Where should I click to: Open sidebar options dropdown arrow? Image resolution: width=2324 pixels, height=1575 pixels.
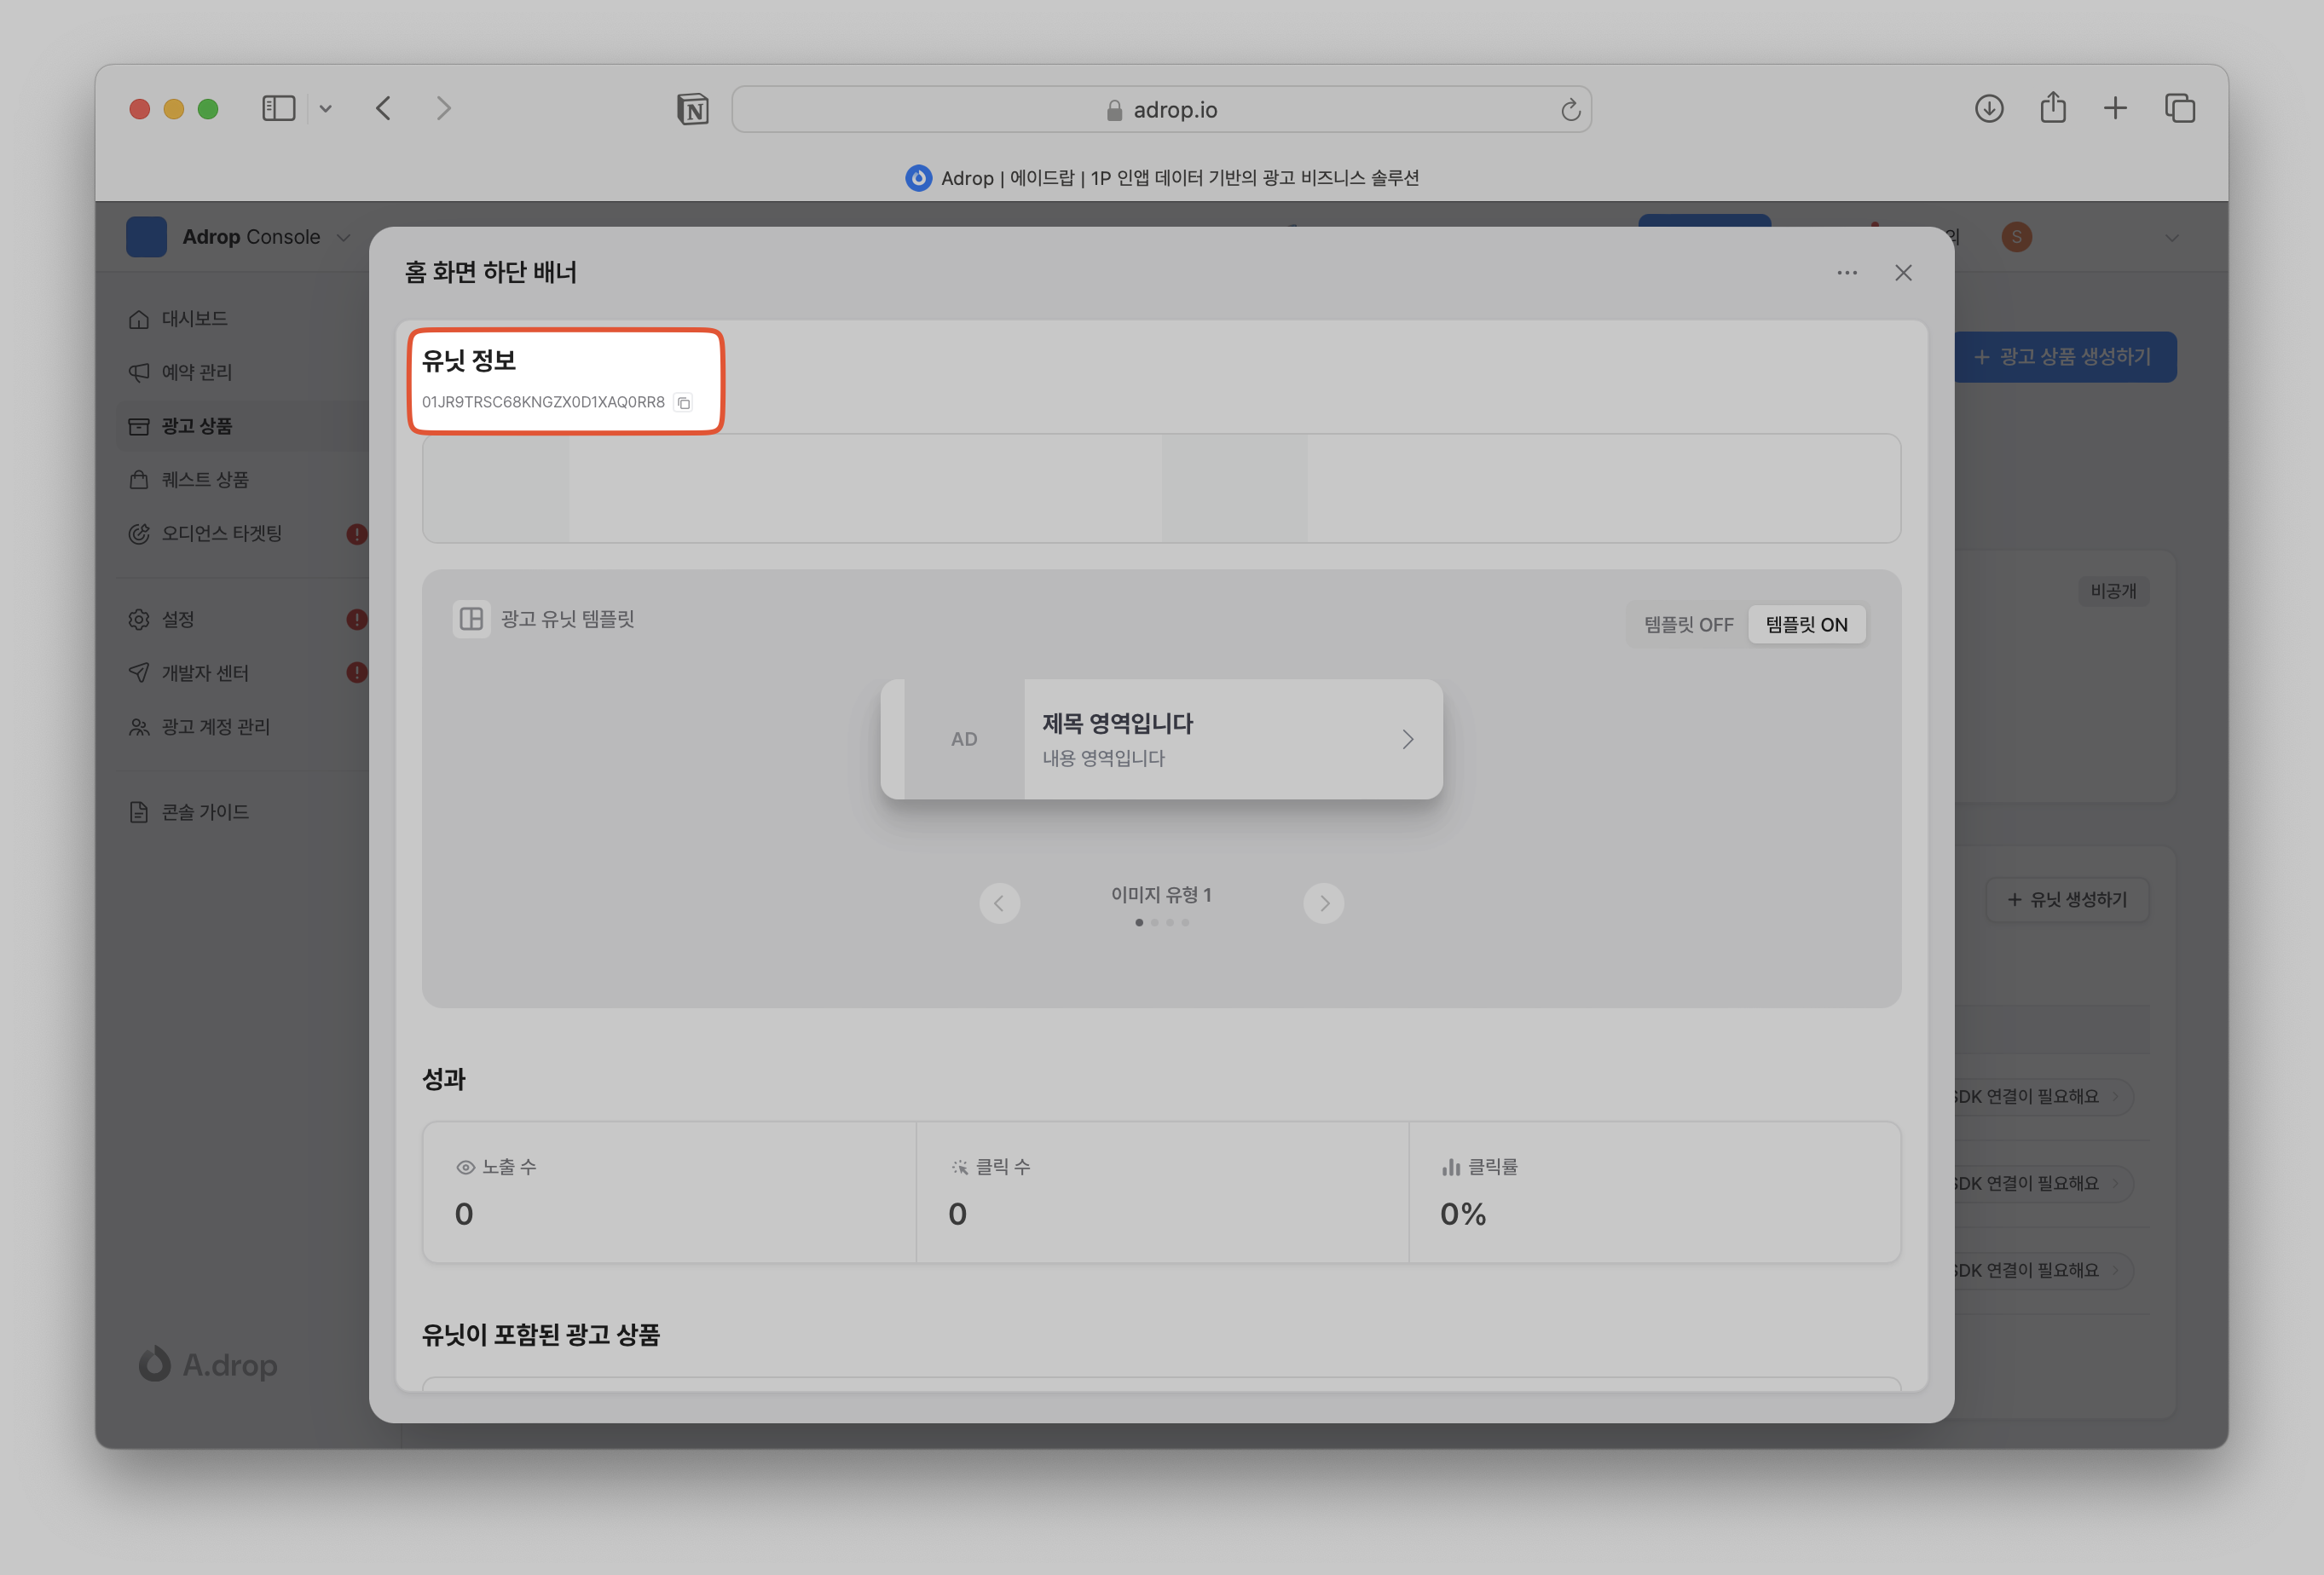pyautogui.click(x=325, y=108)
